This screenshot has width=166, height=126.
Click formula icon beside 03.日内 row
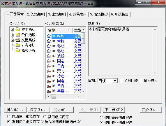(x=49, y=86)
